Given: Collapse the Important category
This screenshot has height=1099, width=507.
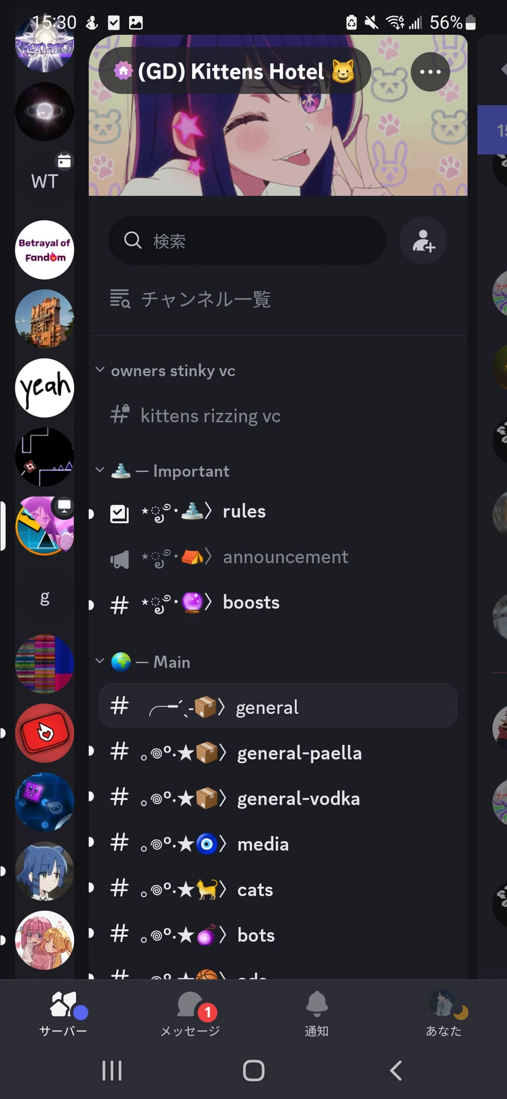Looking at the screenshot, I should coord(163,471).
